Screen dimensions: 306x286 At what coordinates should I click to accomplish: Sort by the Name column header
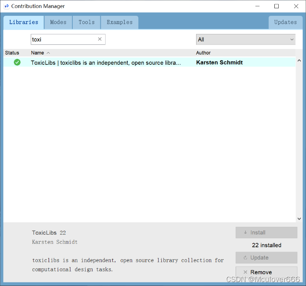click(x=38, y=53)
